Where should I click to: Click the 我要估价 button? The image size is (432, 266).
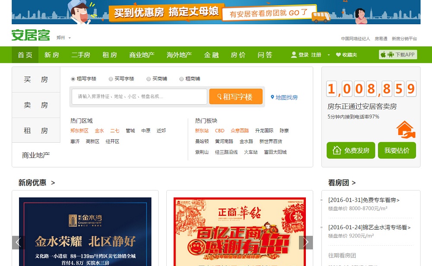coord(397,151)
